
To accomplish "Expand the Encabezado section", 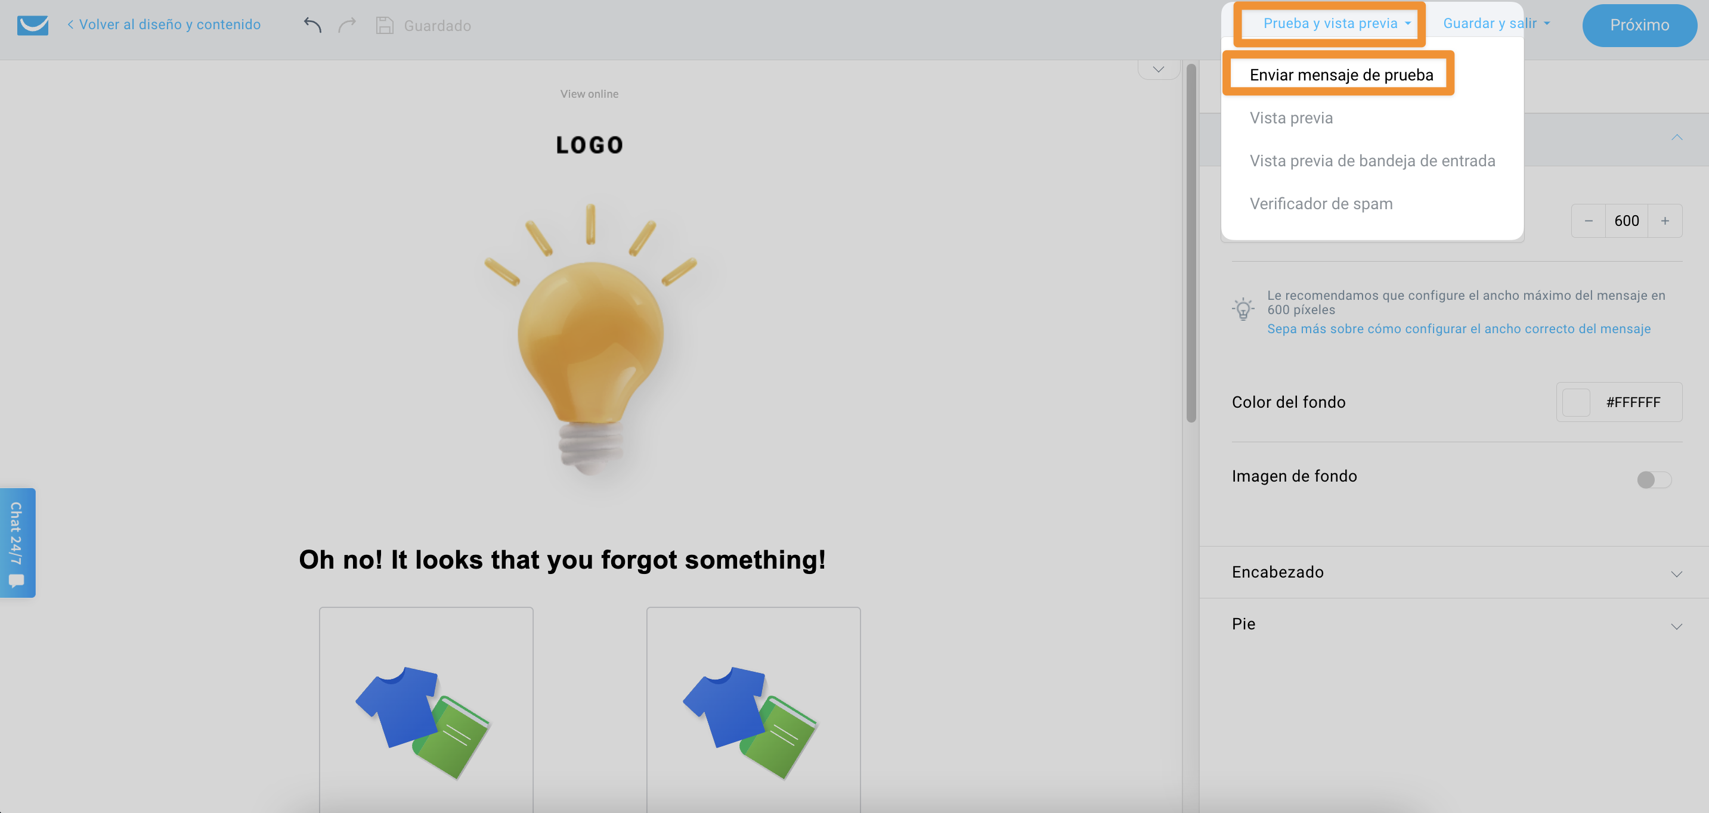I will 1454,572.
